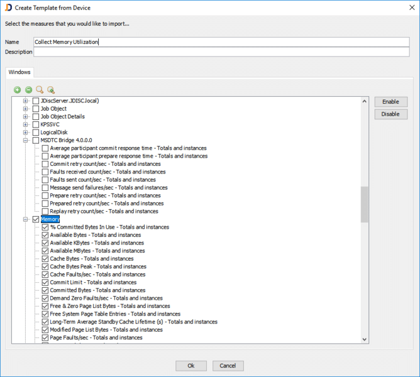420x377 pixels.
Task: Enable Faults received count/sec checkbox
Action: (x=45, y=172)
